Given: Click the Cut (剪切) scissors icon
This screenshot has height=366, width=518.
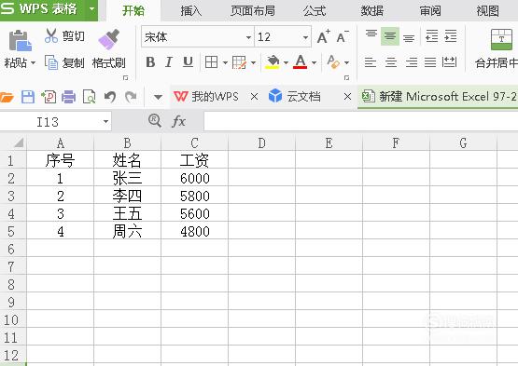Looking at the screenshot, I should [x=51, y=35].
